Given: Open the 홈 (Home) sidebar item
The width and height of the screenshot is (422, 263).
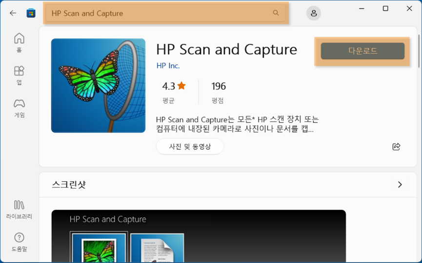Looking at the screenshot, I should (19, 42).
